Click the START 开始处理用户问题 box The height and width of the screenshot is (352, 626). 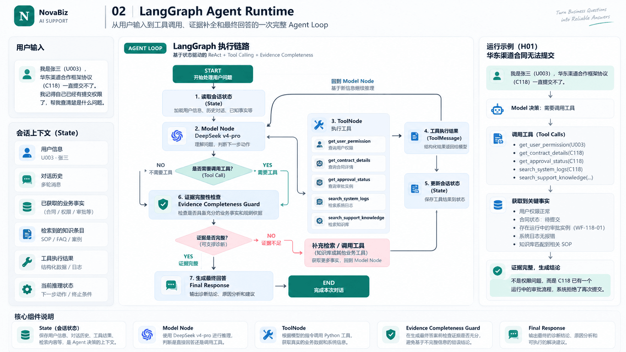(213, 74)
